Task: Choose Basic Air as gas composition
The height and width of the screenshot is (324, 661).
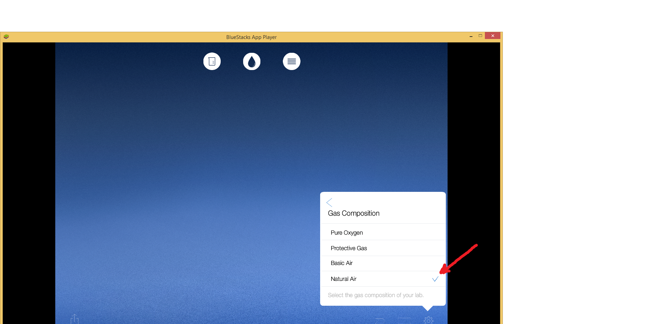Action: [x=342, y=263]
